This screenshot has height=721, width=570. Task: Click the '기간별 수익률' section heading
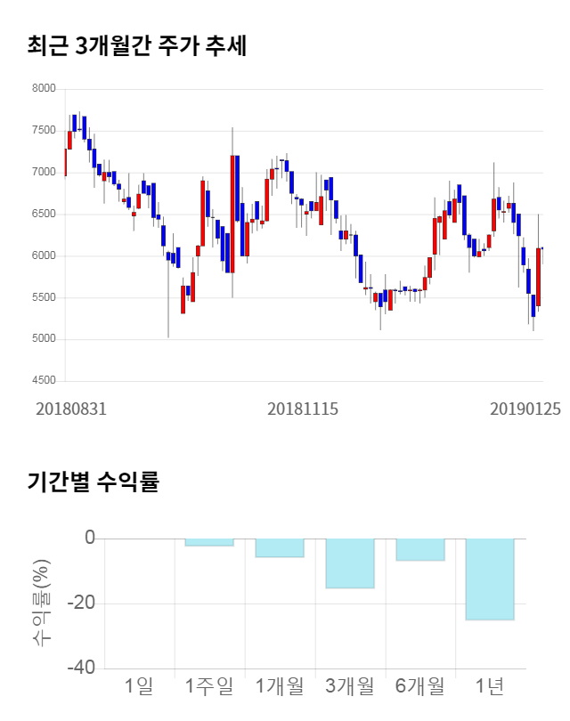point(93,482)
